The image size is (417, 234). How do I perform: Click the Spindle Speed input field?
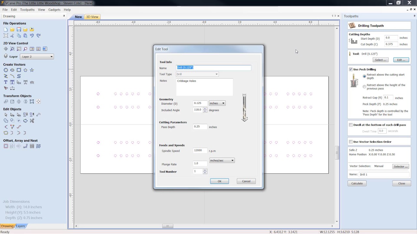pos(200,150)
